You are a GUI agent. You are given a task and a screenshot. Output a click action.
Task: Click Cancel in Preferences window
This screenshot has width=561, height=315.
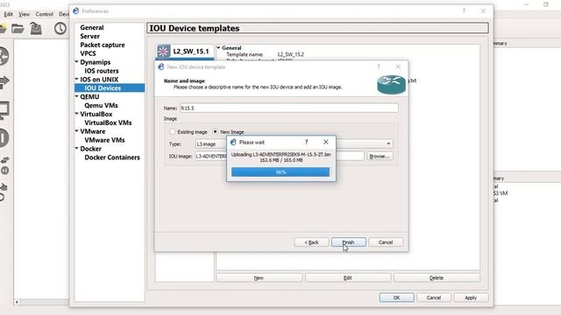pos(434,297)
